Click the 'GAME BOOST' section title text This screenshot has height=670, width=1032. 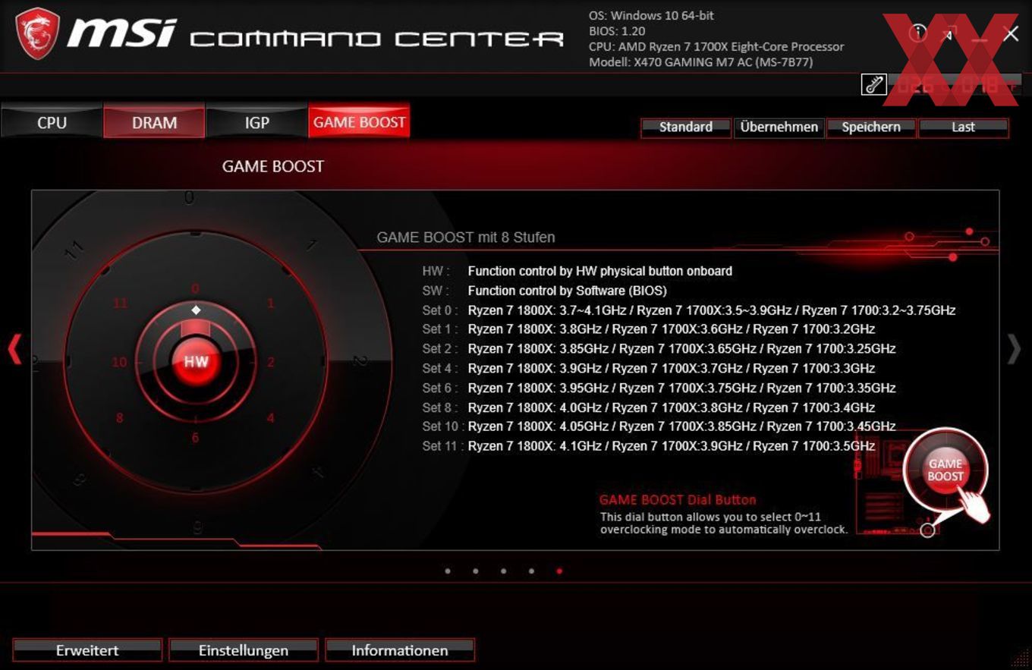(x=273, y=166)
